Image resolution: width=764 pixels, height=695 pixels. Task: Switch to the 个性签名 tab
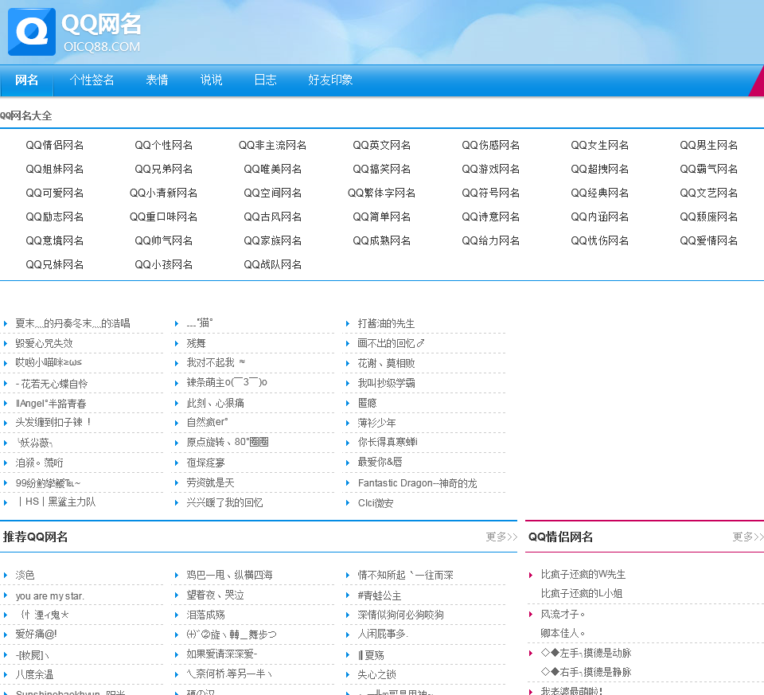pyautogui.click(x=92, y=80)
